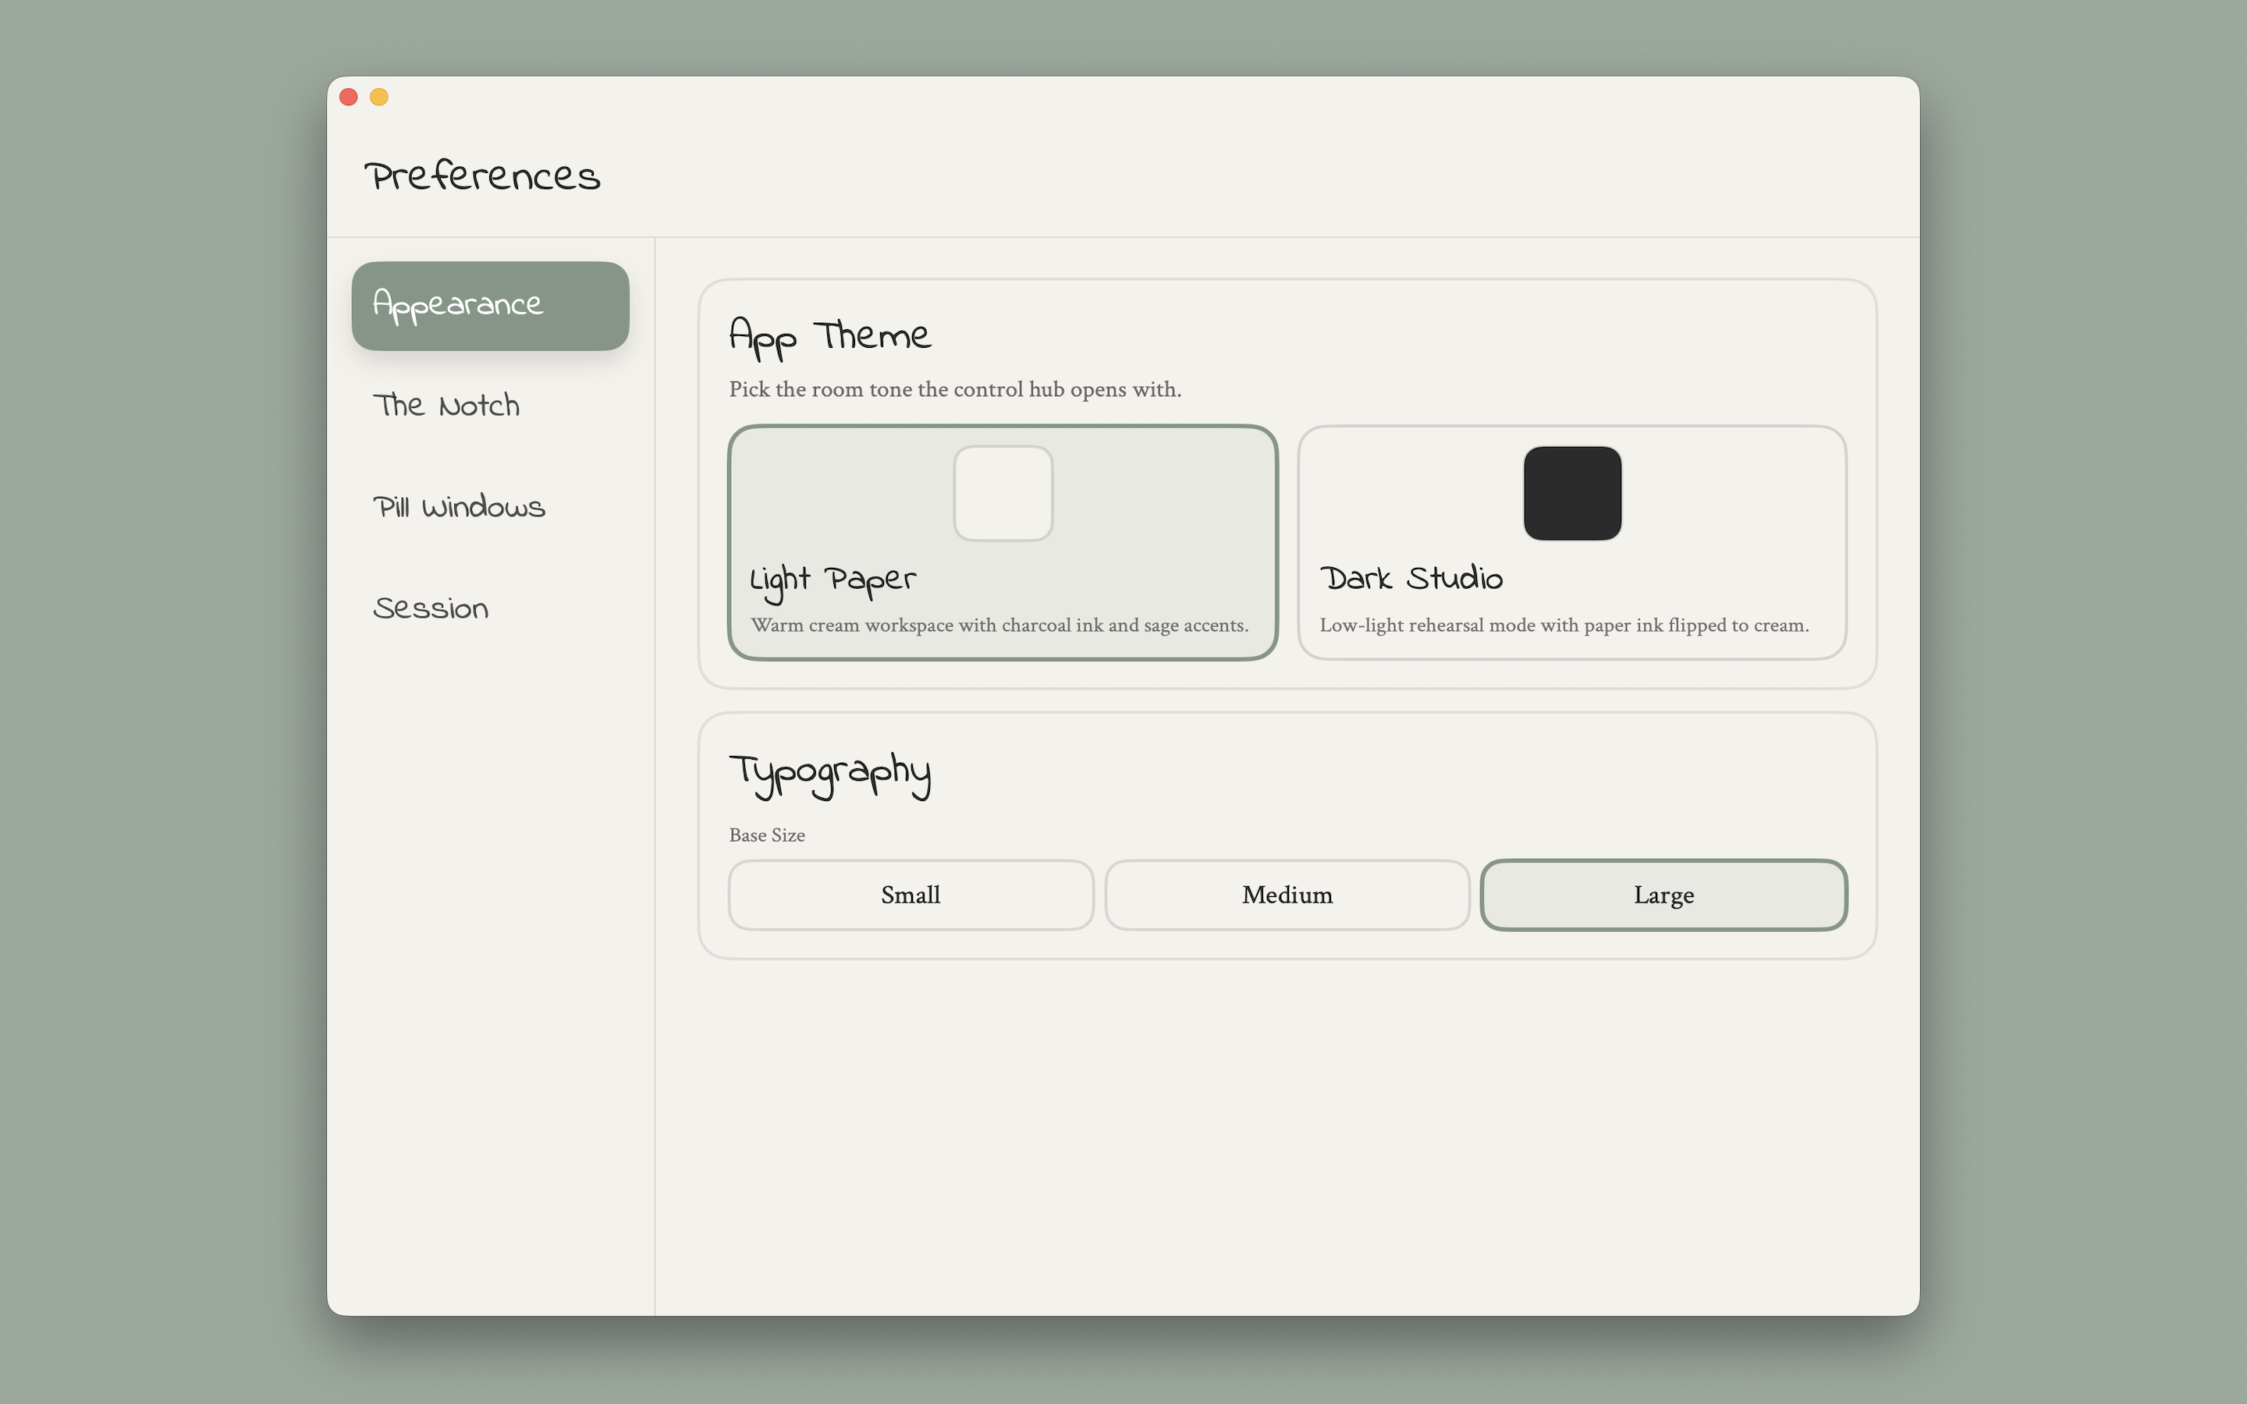Minimize the window with yellow button
Image resolution: width=2247 pixels, height=1404 pixels.
(x=379, y=97)
